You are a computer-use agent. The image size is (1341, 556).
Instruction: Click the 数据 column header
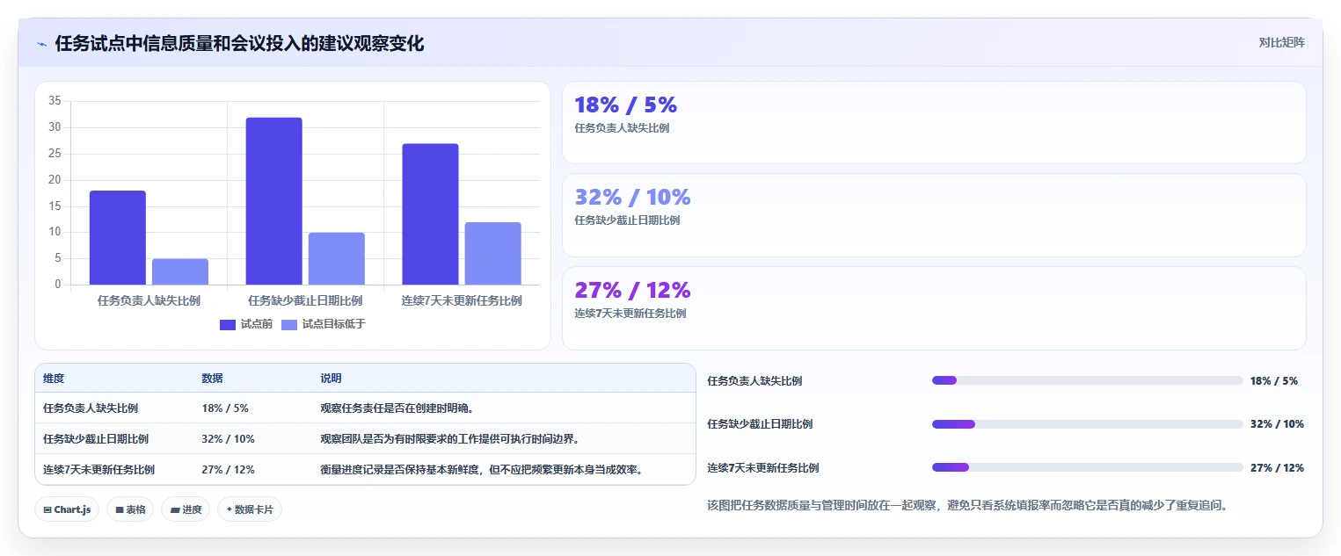tap(212, 379)
